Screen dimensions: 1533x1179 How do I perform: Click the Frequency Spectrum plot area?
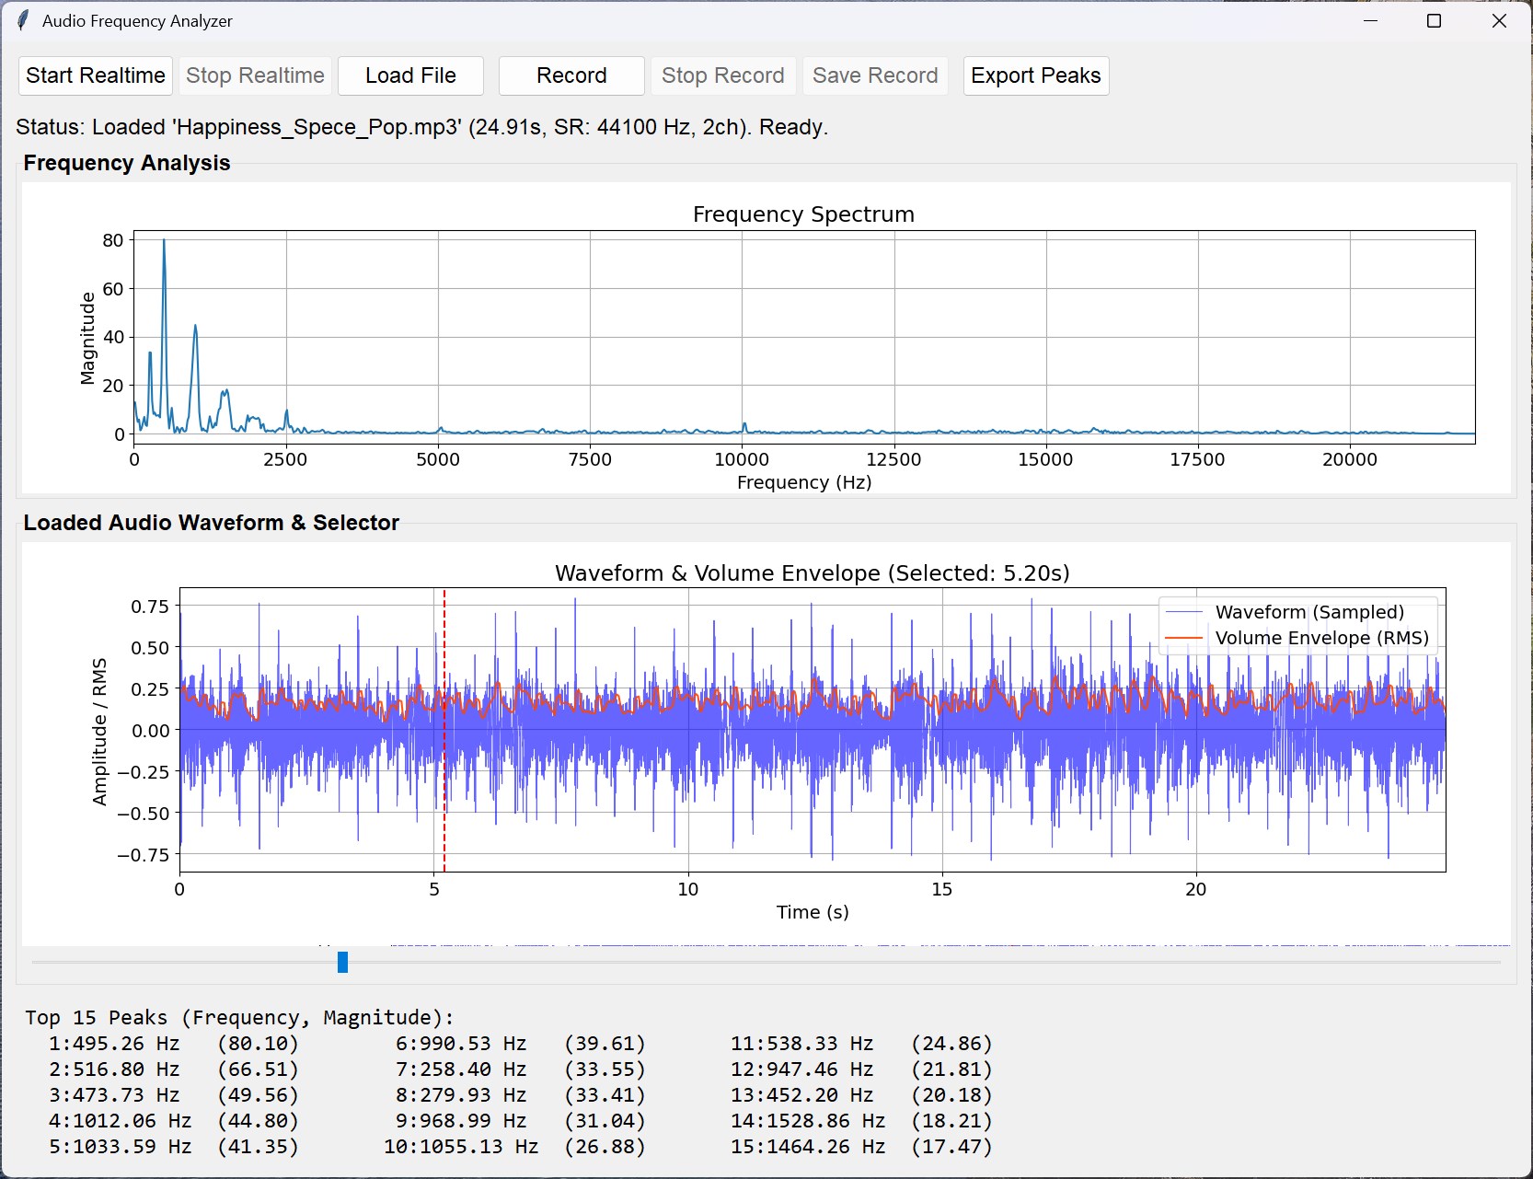pos(801,341)
